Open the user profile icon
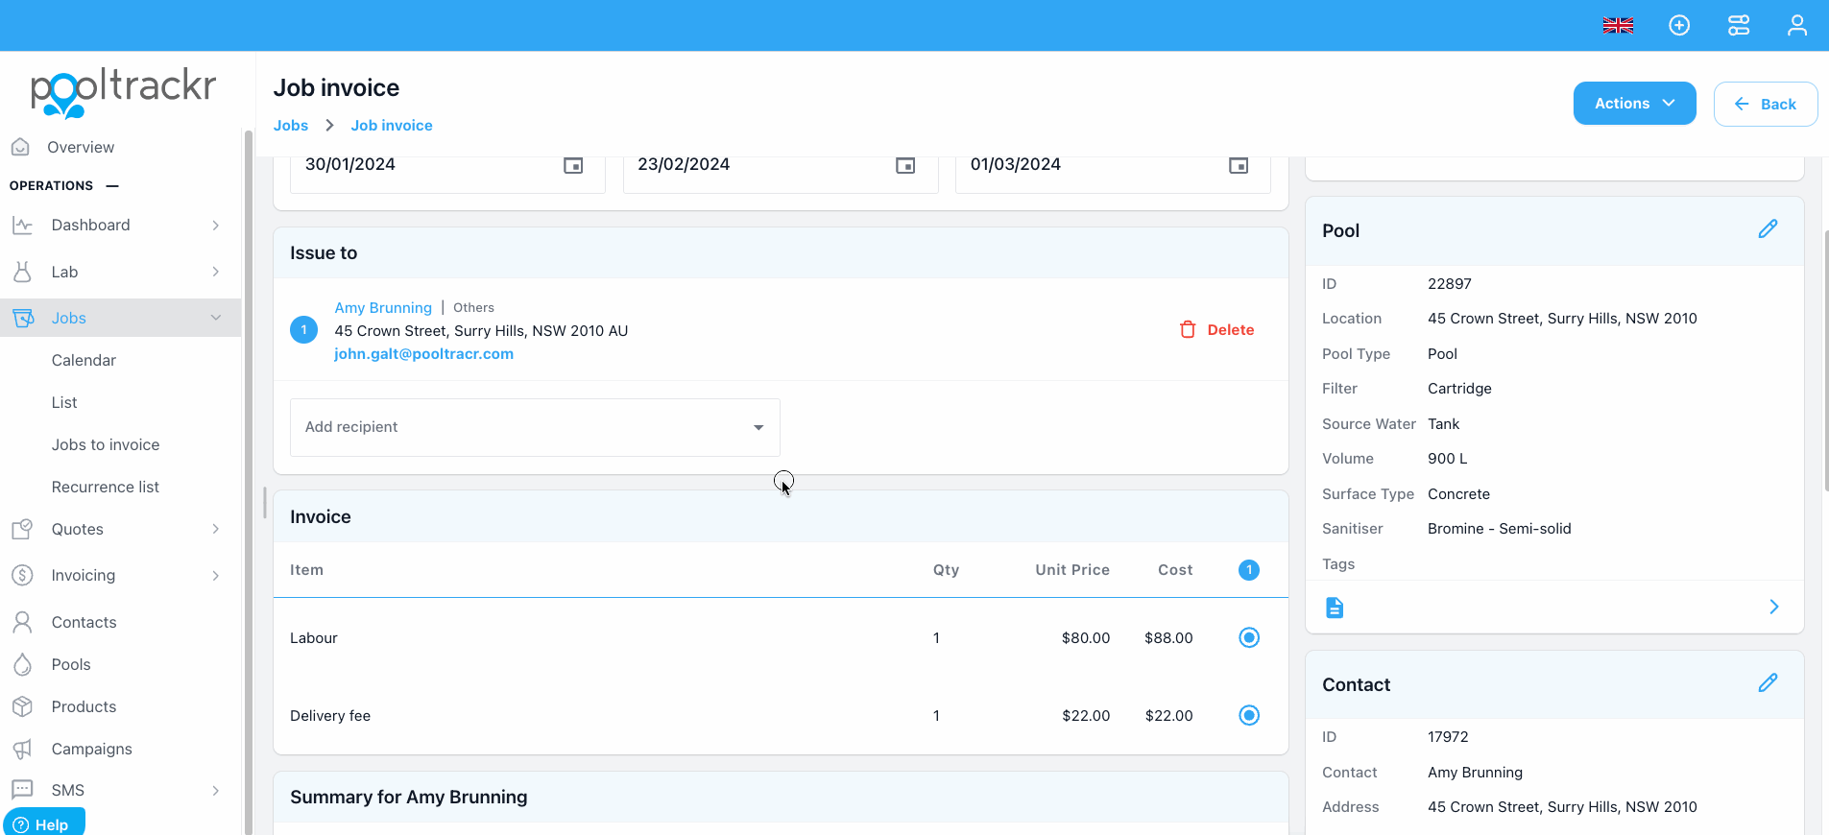The height and width of the screenshot is (835, 1829). point(1796,26)
